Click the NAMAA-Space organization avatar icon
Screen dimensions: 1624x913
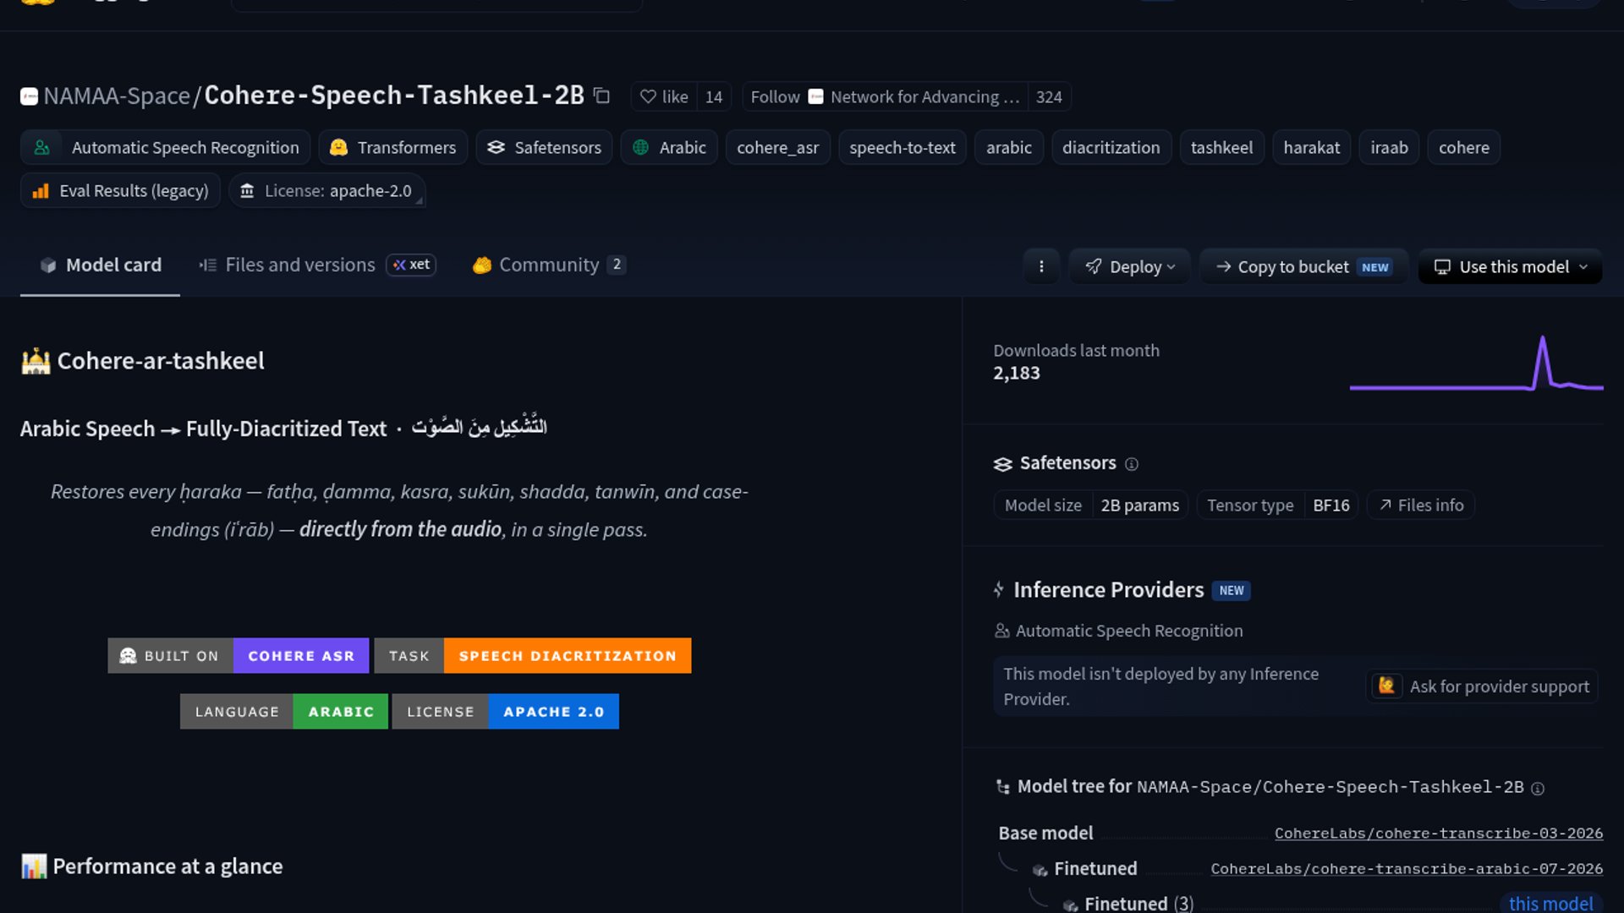pos(29,96)
